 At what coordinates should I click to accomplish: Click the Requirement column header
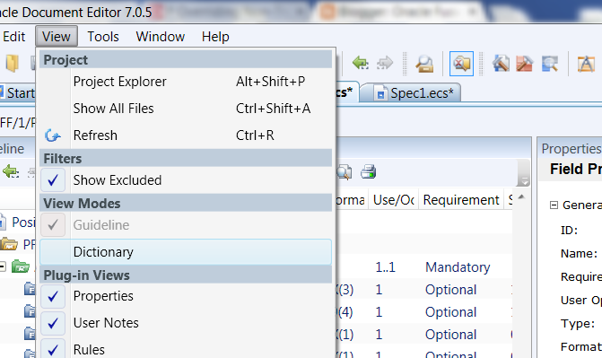click(x=461, y=200)
